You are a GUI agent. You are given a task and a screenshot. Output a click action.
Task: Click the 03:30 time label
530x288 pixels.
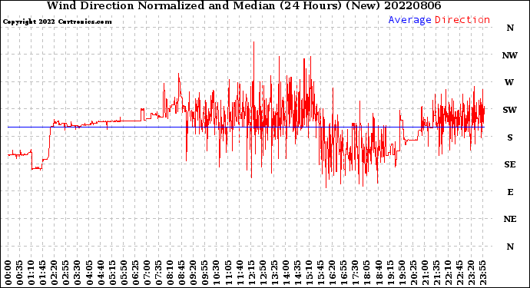click(77, 273)
